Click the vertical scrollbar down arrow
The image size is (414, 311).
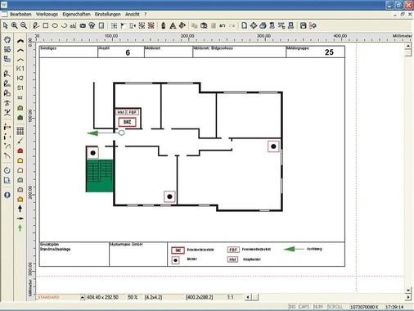[408, 290]
